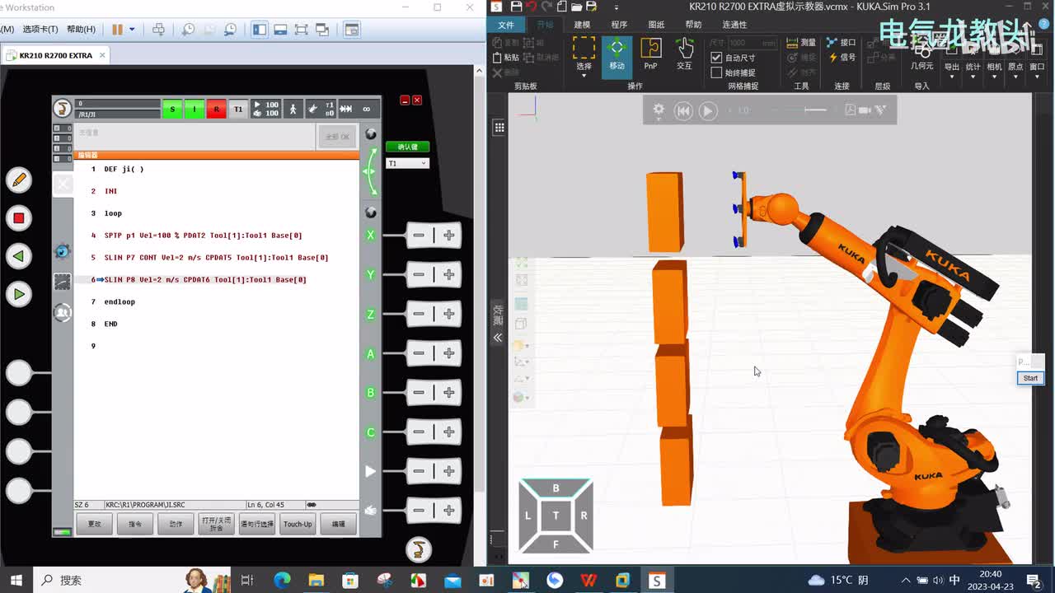Open simulation settings gear icon

pyautogui.click(x=659, y=110)
